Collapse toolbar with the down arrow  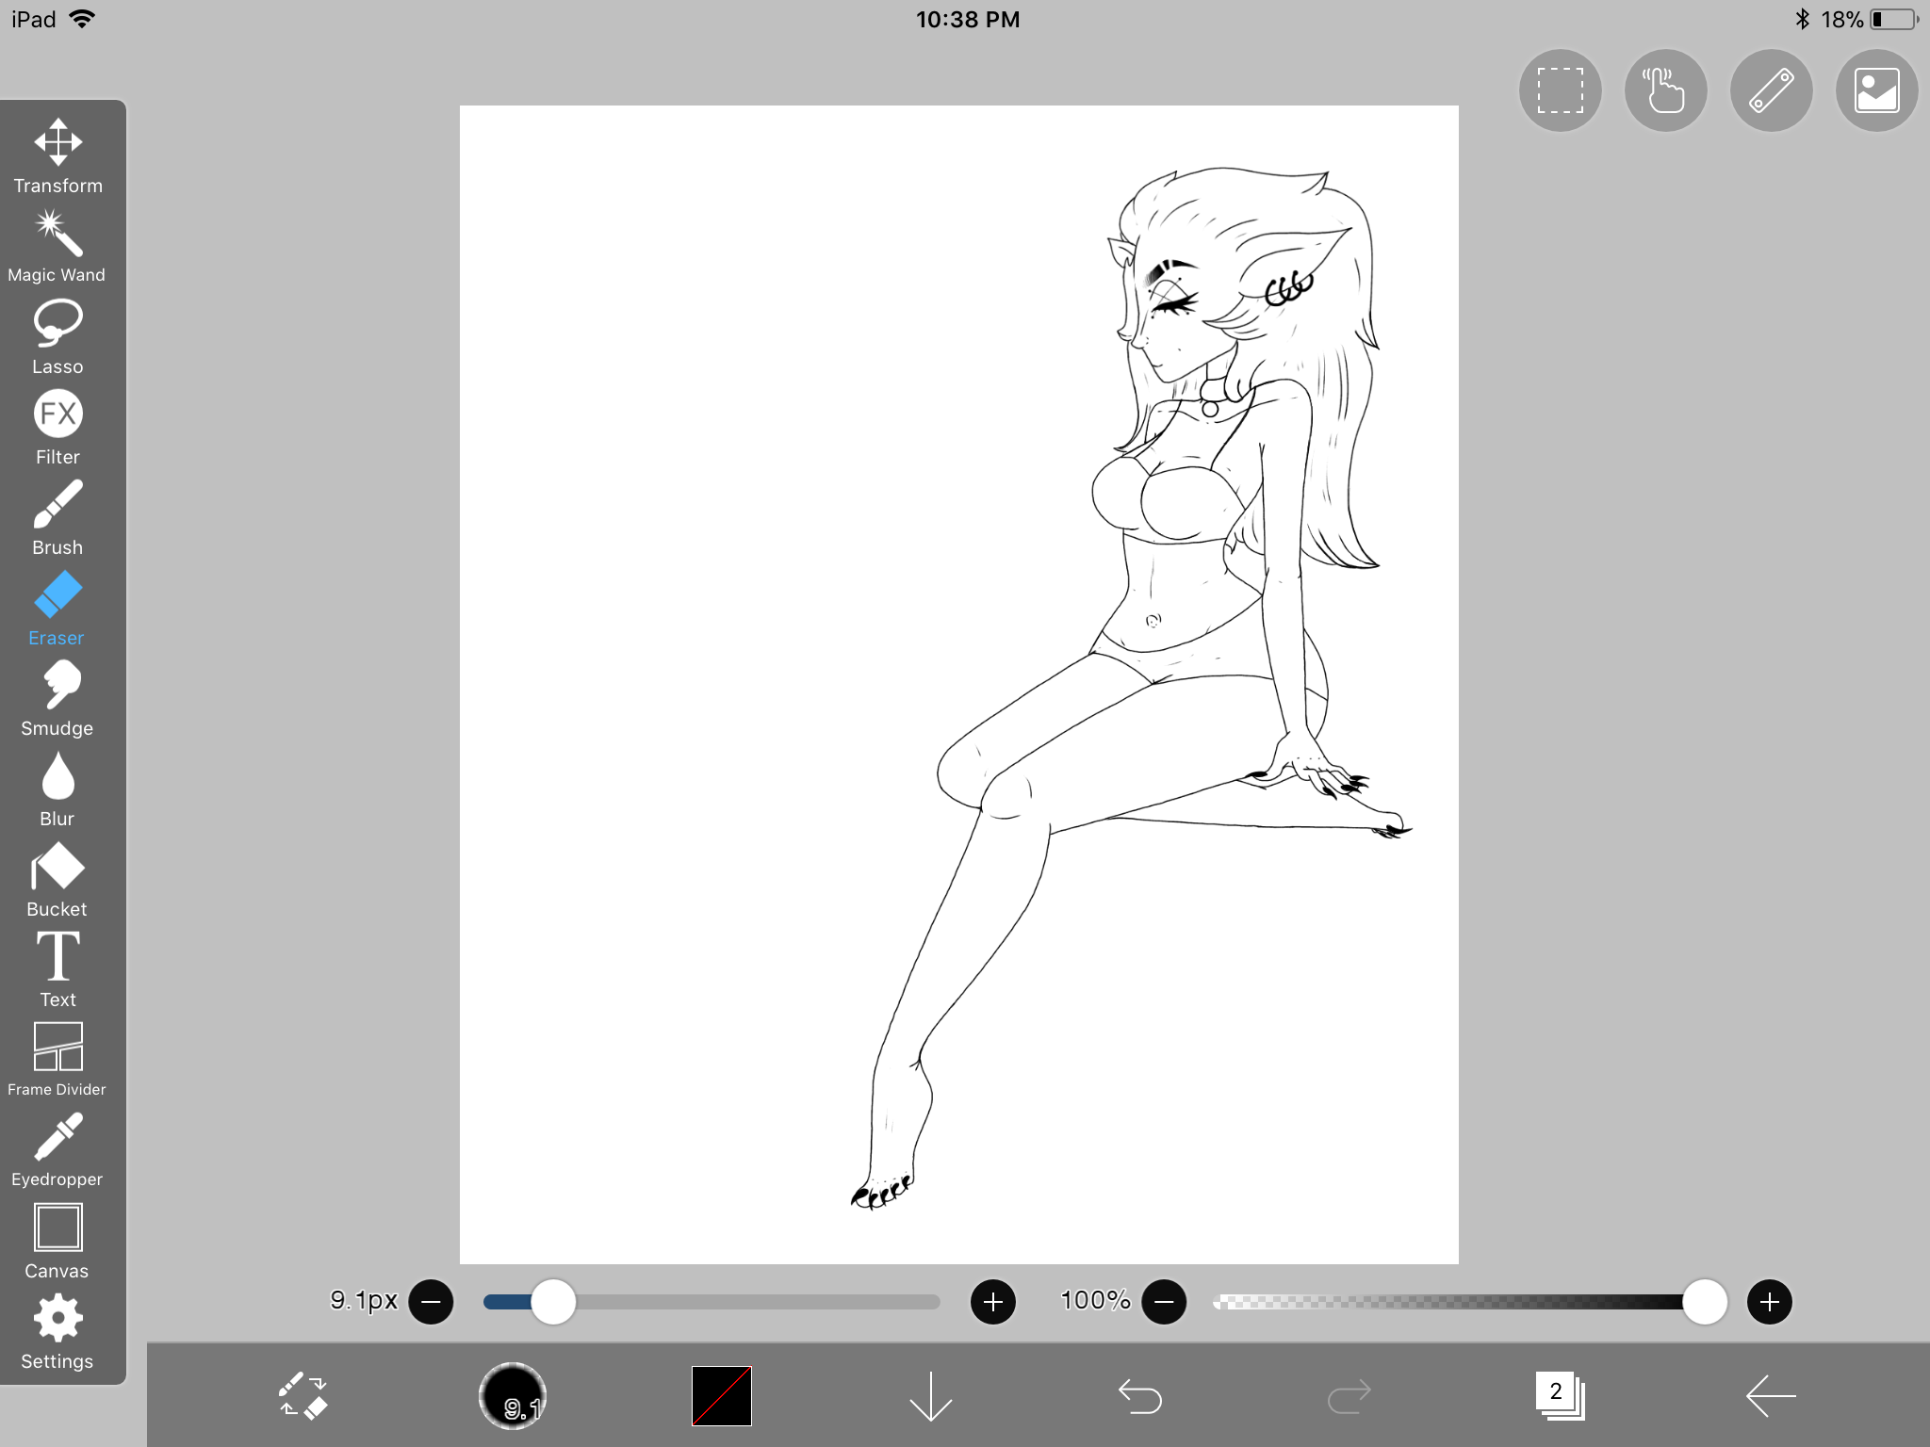[931, 1395]
